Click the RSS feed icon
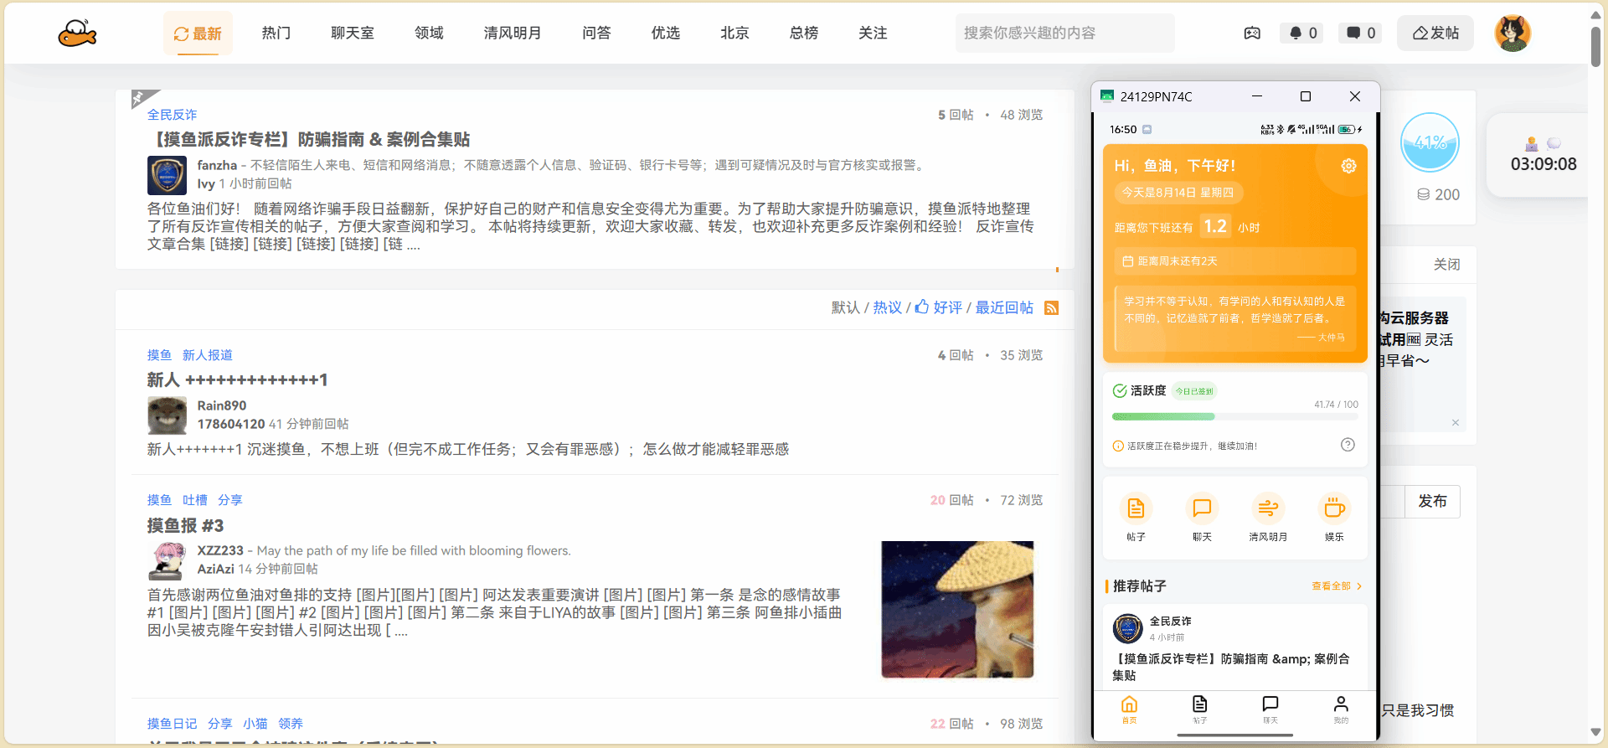This screenshot has height=748, width=1608. pyautogui.click(x=1052, y=308)
